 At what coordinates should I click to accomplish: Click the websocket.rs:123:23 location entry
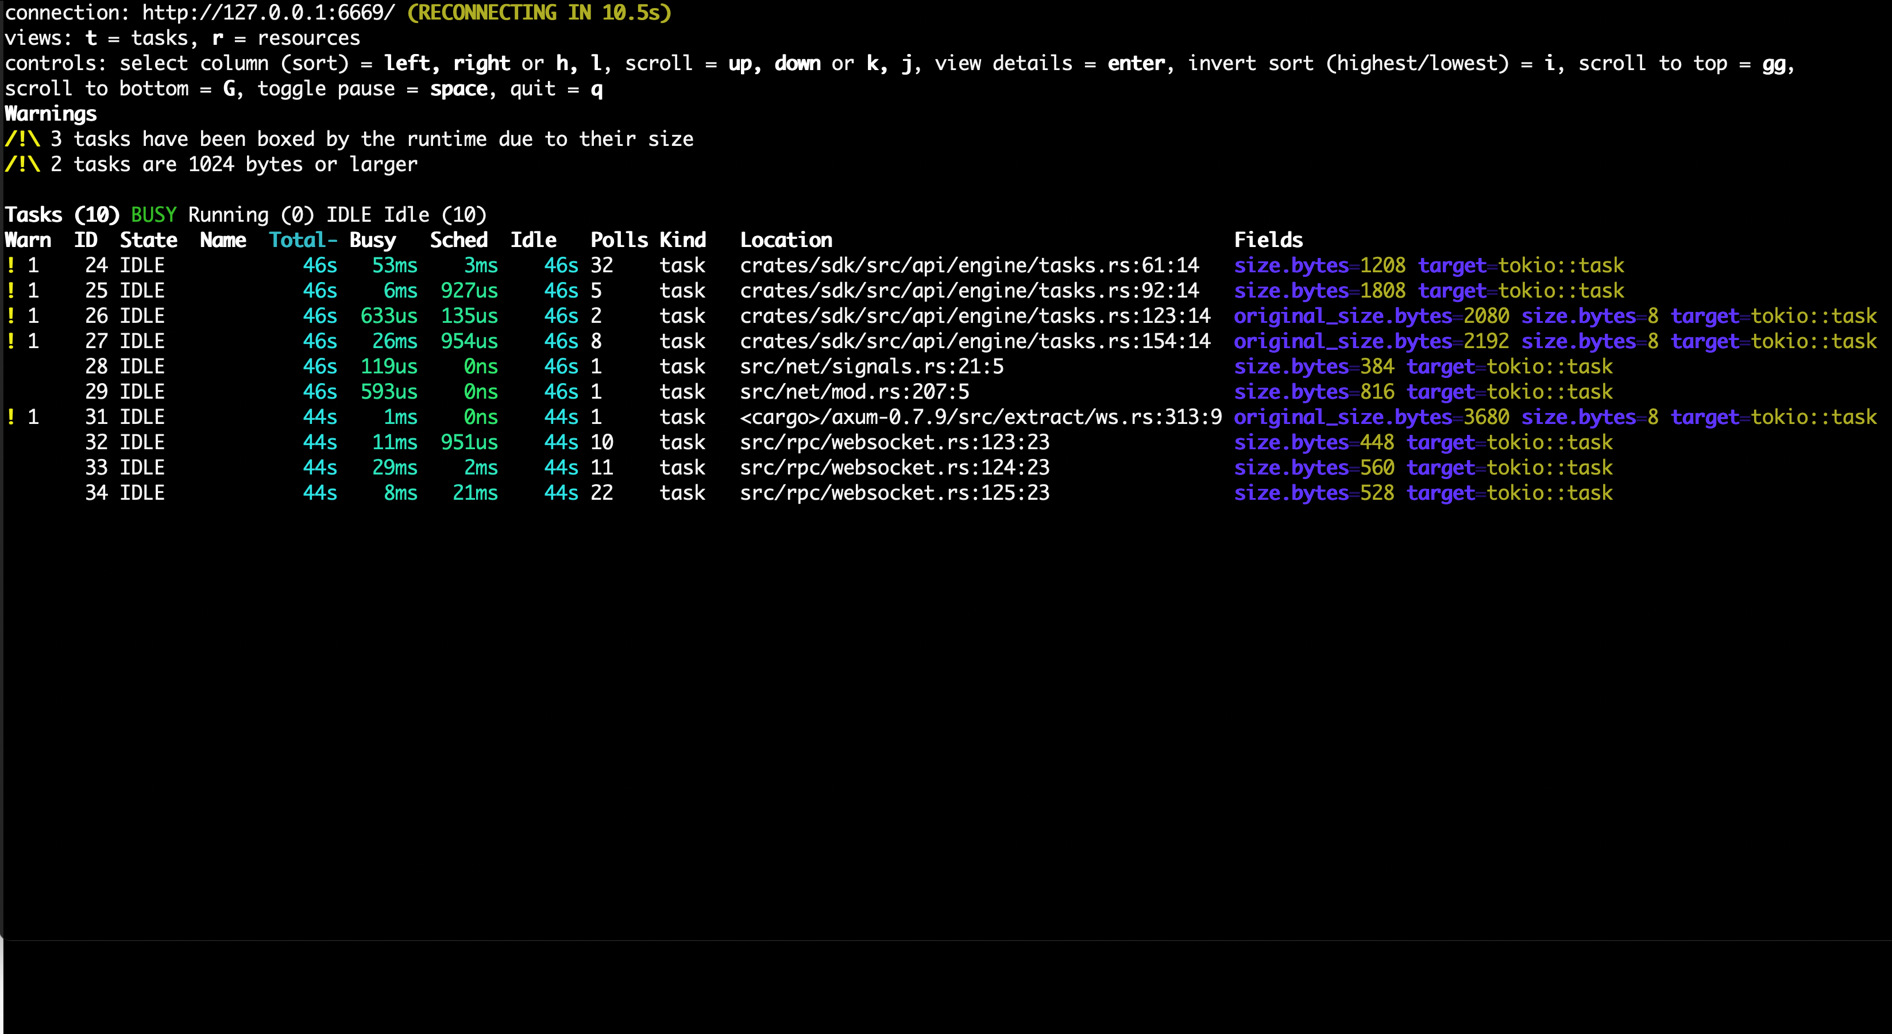click(894, 442)
